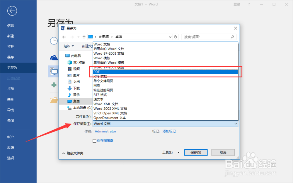Open the recent locations arrow next to Forward
The width and height of the screenshot is (293, 183).
[x=78, y=37]
